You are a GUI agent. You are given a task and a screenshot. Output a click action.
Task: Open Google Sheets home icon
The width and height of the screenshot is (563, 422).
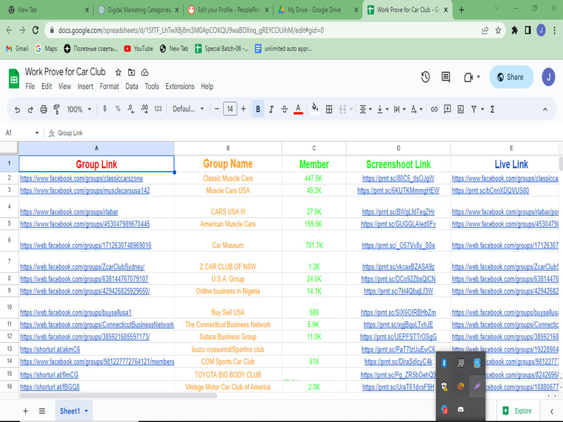pyautogui.click(x=14, y=78)
